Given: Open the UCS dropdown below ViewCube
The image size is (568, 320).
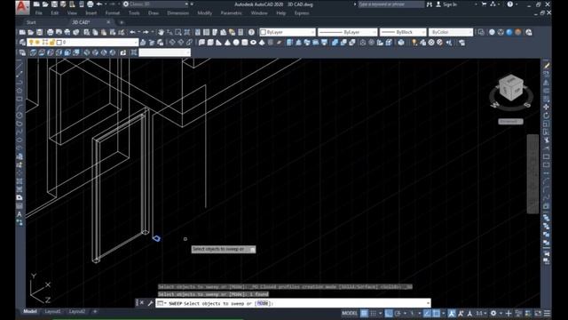Looking at the screenshot, I should 510,122.
